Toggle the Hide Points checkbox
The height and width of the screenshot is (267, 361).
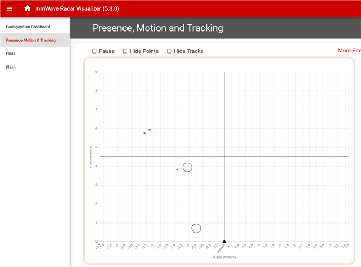coord(125,51)
